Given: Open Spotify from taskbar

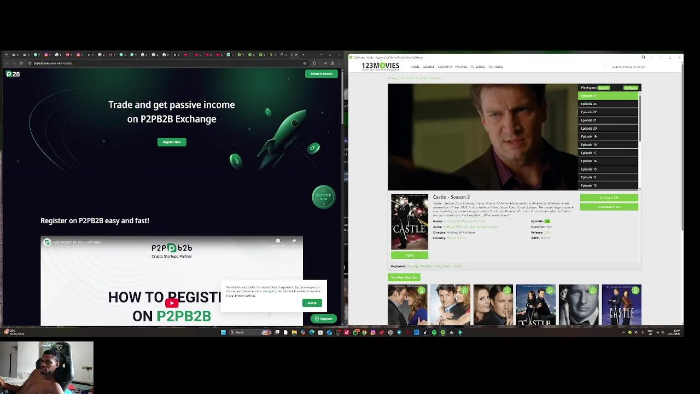Looking at the screenshot, I should point(434,332).
